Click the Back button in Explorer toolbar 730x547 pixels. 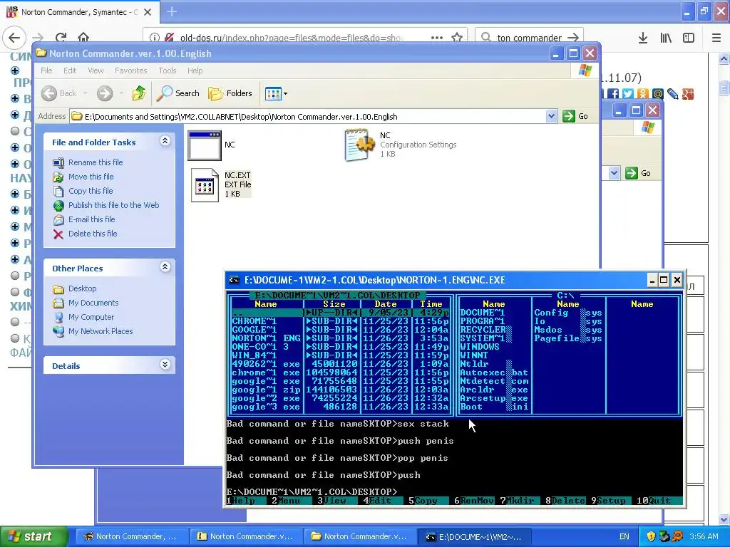click(58, 93)
